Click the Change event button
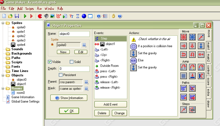The width and height of the screenshot is (220, 126). coord(119,113)
